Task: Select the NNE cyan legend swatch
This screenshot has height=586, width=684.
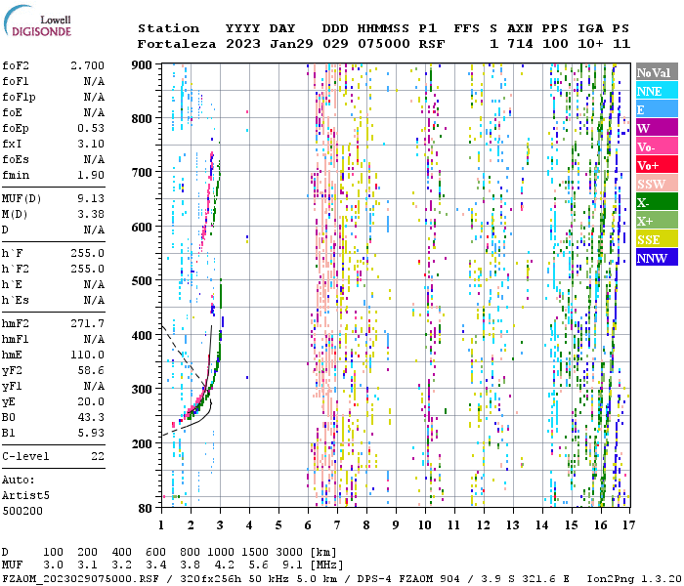Action: (657, 91)
